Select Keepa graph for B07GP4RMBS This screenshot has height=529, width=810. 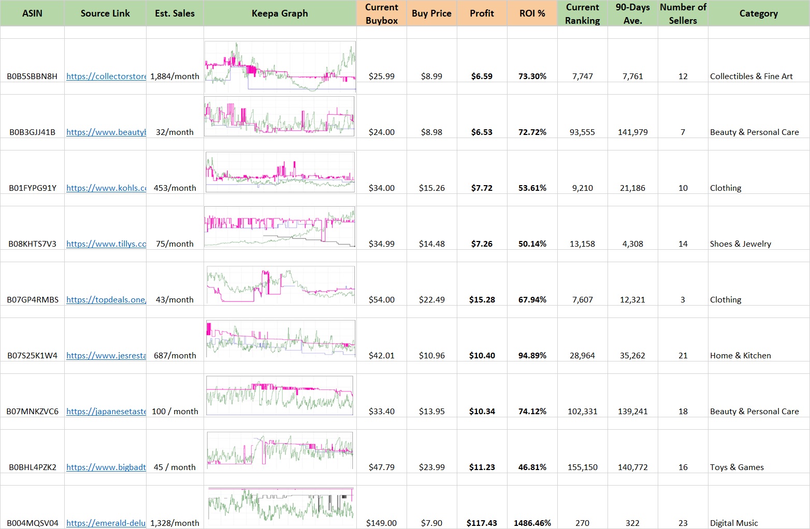(280, 284)
